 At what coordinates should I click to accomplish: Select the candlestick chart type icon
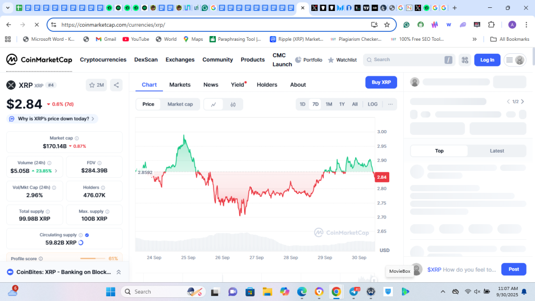233,105
